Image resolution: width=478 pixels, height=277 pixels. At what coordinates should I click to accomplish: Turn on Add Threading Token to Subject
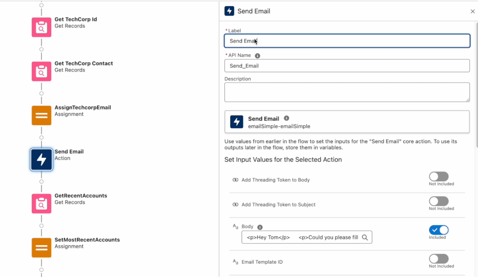(x=439, y=201)
